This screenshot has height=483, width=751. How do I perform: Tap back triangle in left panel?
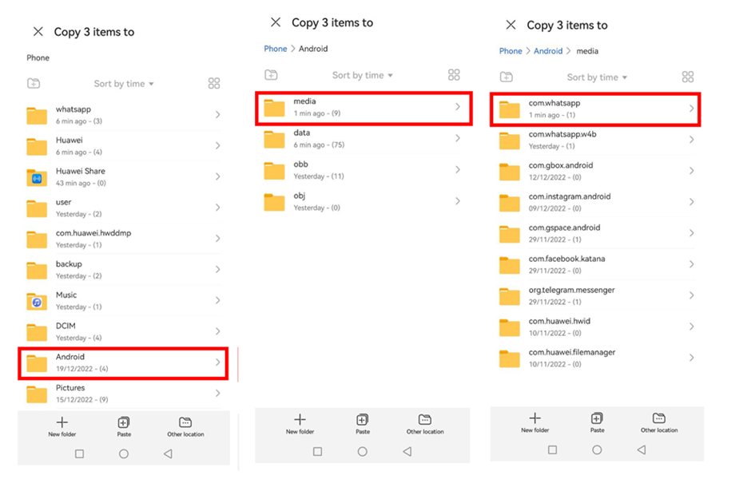(x=168, y=453)
